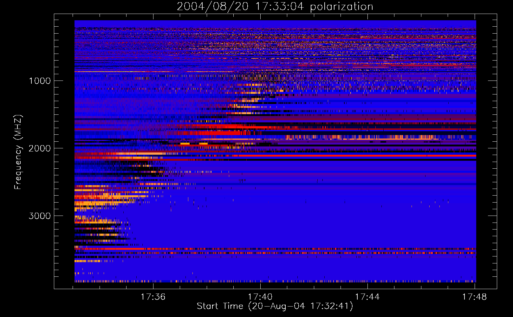Click the 17:48 time tick label
Image resolution: width=513 pixels, height=317 pixels.
pyautogui.click(x=475, y=297)
